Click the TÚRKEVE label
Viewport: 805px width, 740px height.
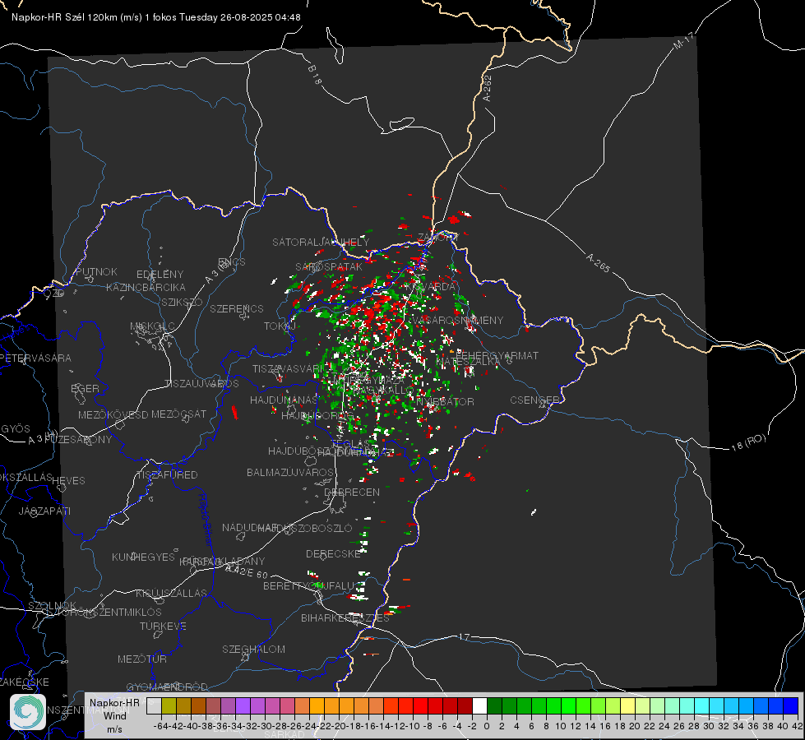click(x=164, y=626)
